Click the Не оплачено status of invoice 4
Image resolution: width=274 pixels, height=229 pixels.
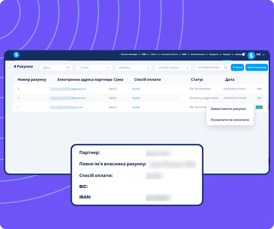200,89
